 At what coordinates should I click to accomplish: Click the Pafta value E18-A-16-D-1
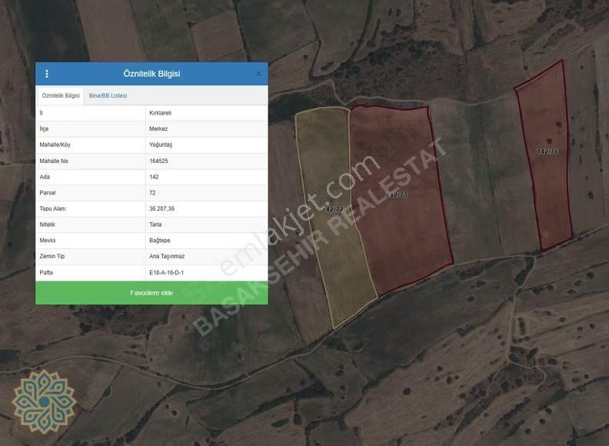pos(166,273)
